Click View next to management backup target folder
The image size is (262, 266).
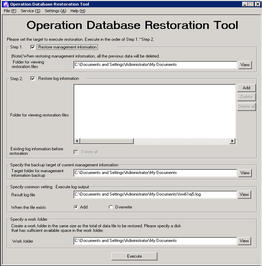(245, 173)
